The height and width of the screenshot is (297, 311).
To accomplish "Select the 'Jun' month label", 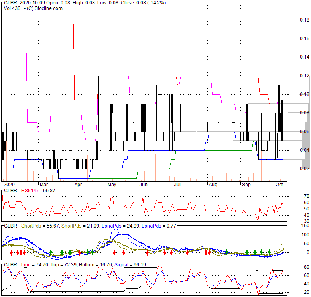I will [144, 185].
